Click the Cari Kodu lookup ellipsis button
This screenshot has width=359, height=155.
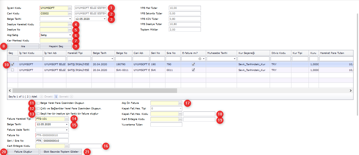pyautogui.click(x=70, y=13)
